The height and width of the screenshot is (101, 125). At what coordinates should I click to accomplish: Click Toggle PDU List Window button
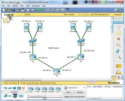coord(74,97)
